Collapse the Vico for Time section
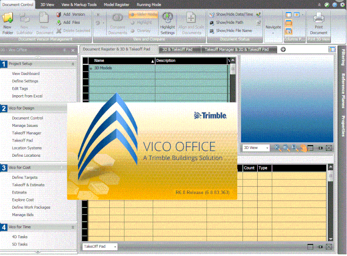The image size is (347, 256). tap(72, 227)
